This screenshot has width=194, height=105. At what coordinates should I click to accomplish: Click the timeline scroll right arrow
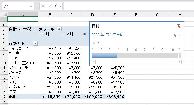(179, 62)
